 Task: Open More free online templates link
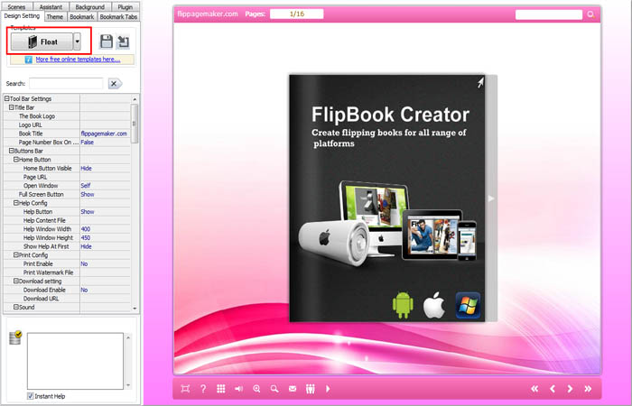(78, 60)
